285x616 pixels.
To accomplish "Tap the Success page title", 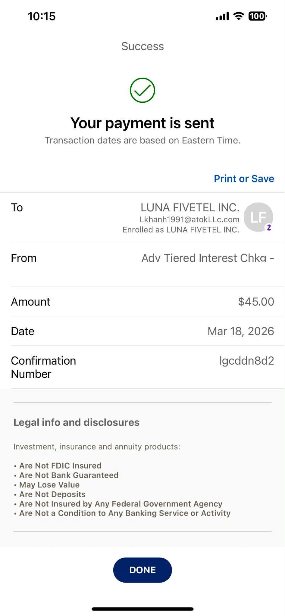I will coord(142,46).
